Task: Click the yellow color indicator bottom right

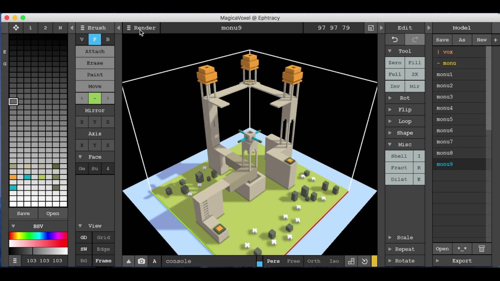Action: coord(374,261)
